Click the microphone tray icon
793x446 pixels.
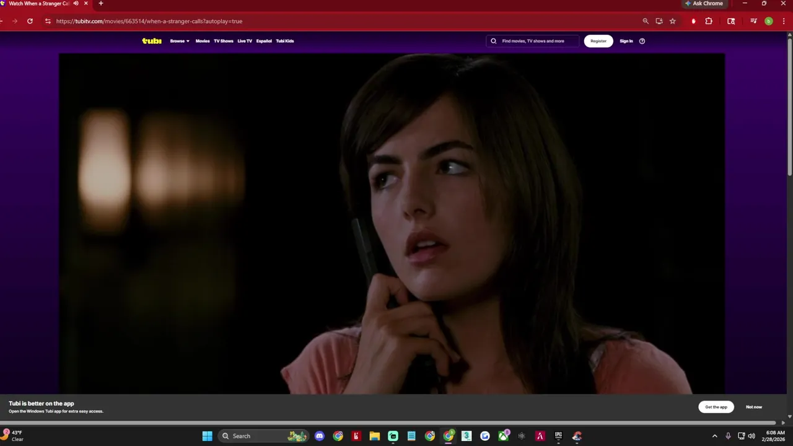pyautogui.click(x=728, y=436)
